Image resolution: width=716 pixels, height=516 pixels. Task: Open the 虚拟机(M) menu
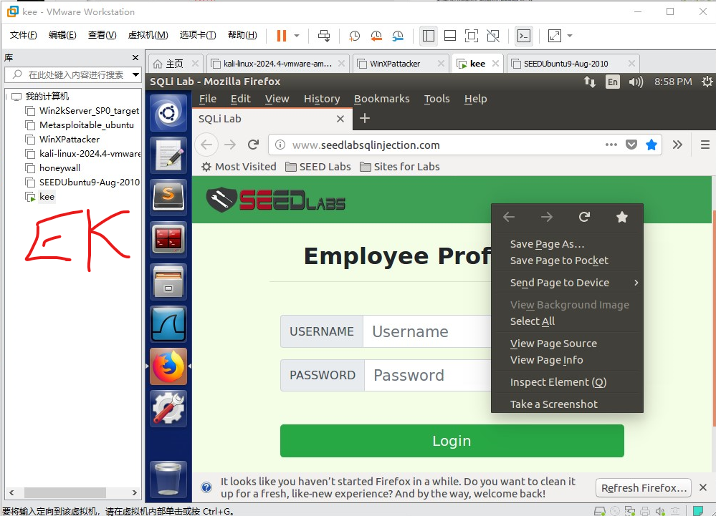click(148, 35)
